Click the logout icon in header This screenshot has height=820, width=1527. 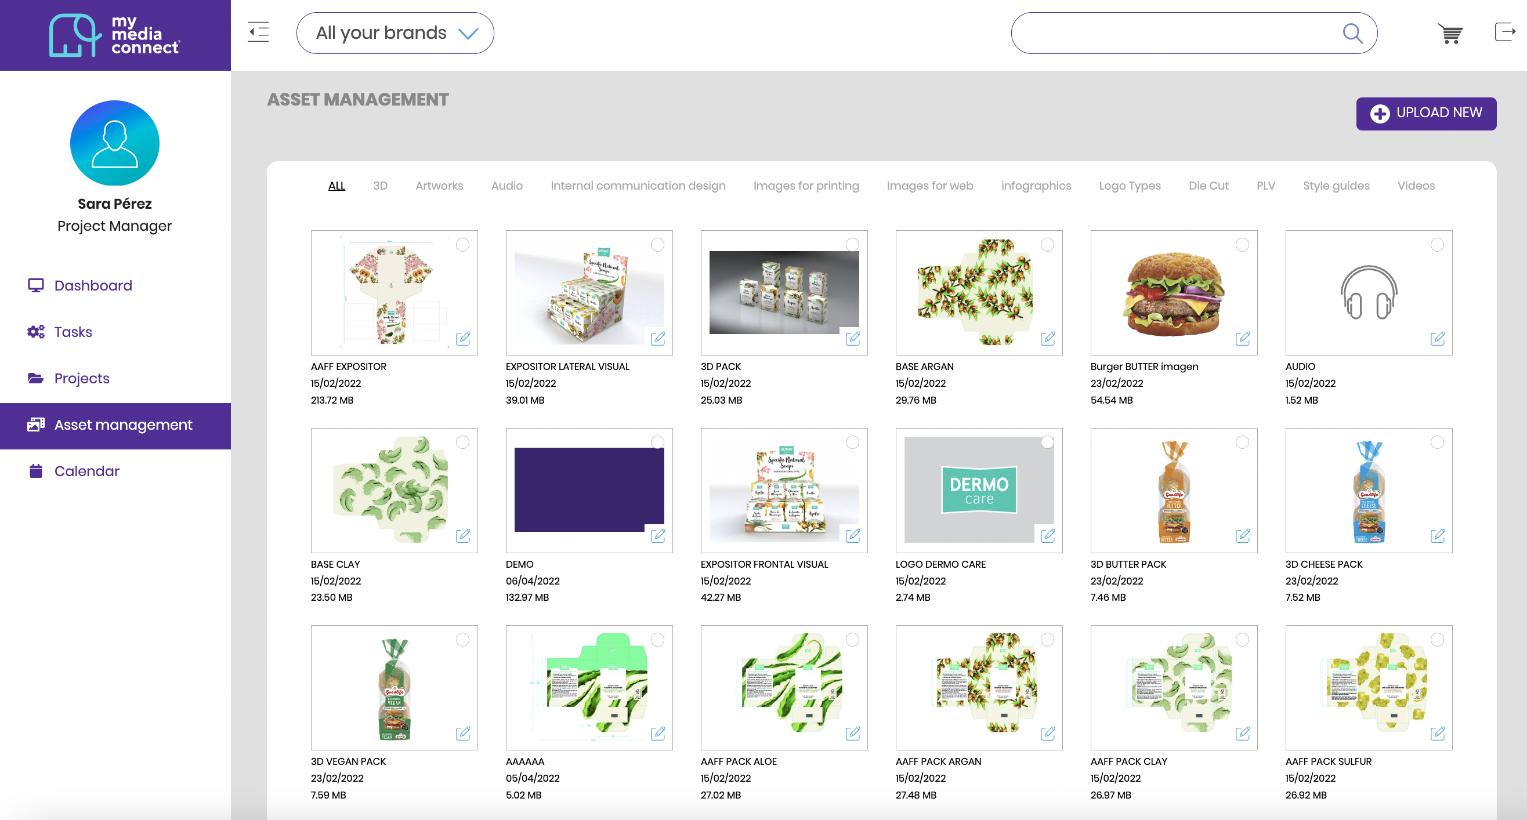coord(1504,32)
